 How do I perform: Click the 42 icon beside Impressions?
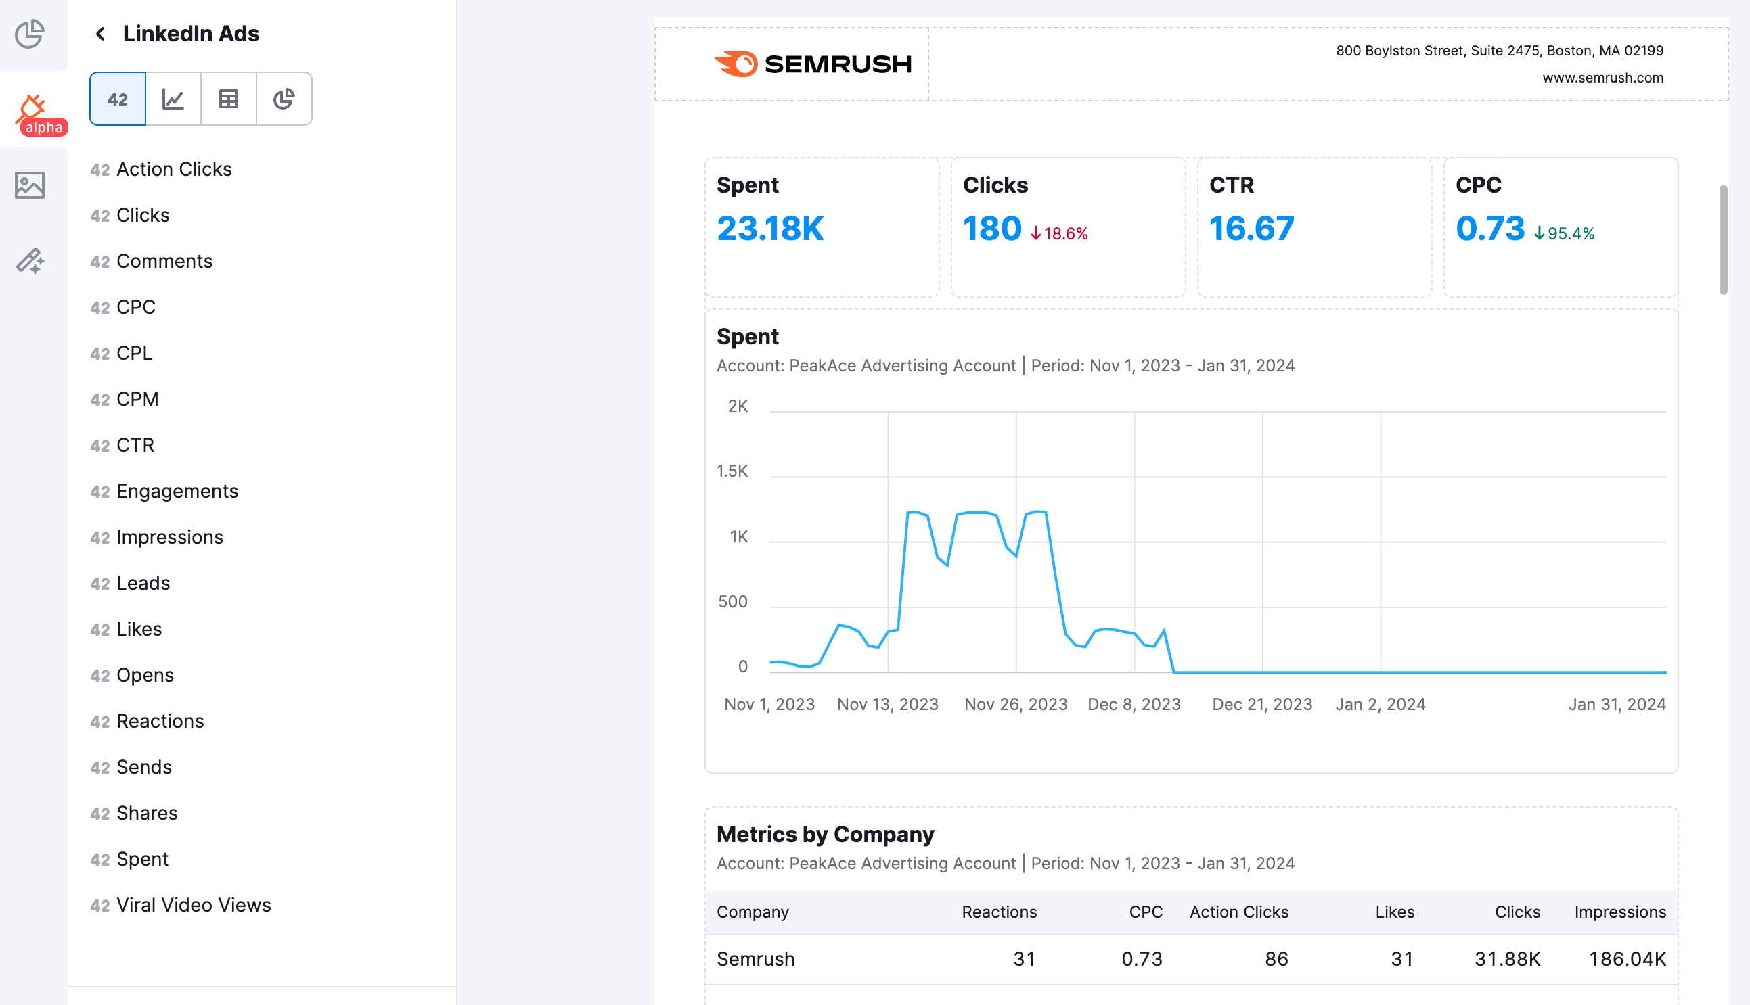[100, 538]
